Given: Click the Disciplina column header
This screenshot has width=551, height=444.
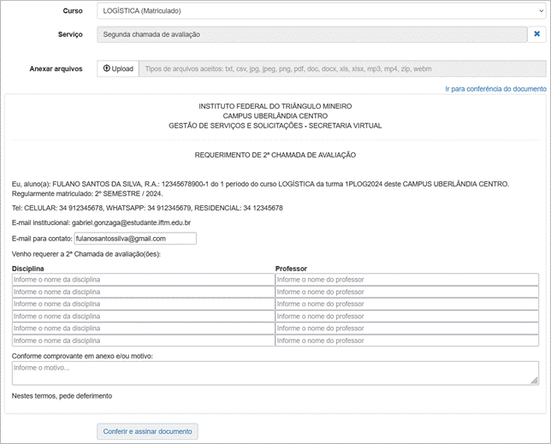Looking at the screenshot, I should (x=27, y=269).
